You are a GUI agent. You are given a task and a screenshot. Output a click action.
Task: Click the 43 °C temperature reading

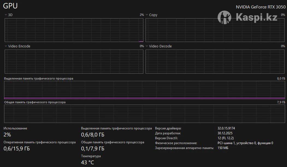point(87,163)
